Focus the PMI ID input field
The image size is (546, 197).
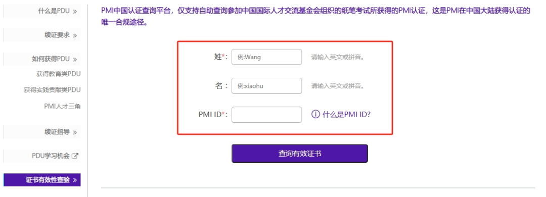267,115
